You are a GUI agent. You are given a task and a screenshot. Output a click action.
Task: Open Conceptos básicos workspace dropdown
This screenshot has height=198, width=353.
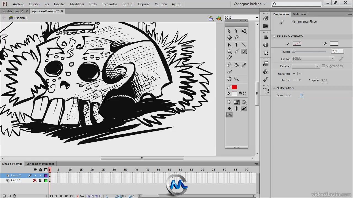tap(249, 4)
